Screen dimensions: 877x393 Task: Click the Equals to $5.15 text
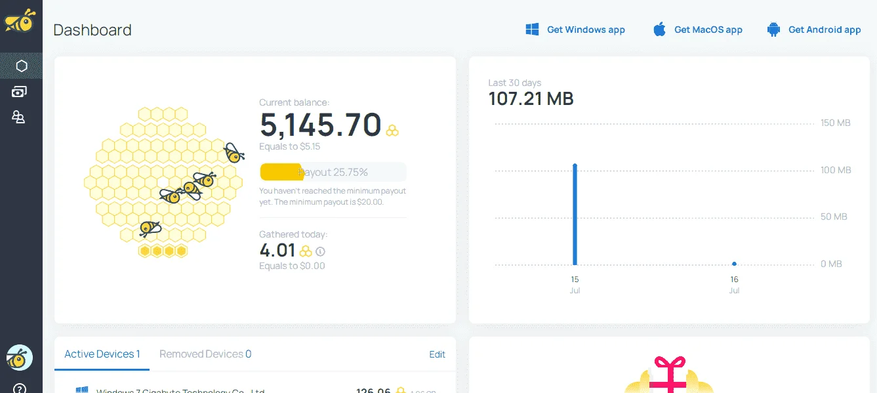click(290, 146)
